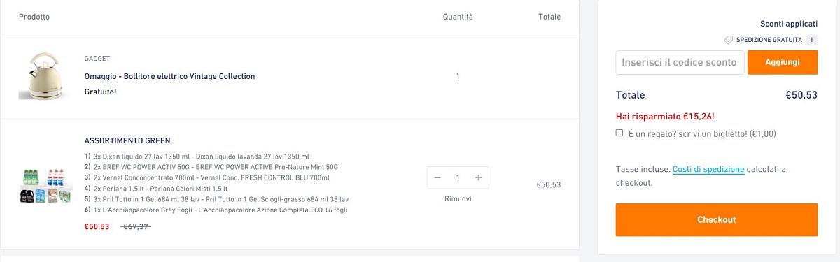Click the Sconti applicati label
Viewport: 840px width, 262px height.
pyautogui.click(x=789, y=24)
